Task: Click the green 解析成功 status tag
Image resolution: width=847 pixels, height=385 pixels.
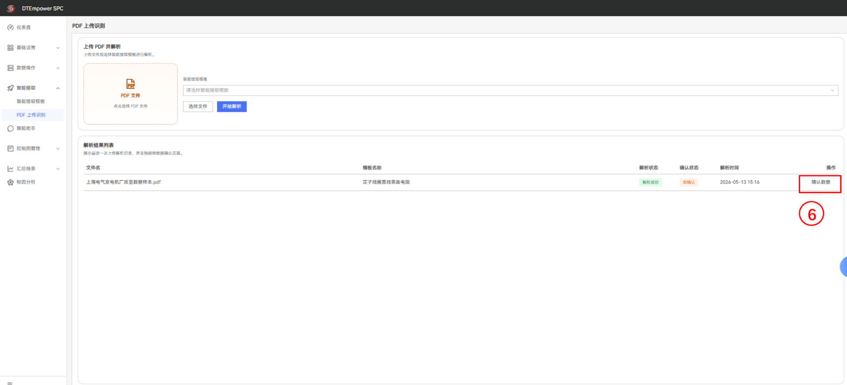Action: 650,182
